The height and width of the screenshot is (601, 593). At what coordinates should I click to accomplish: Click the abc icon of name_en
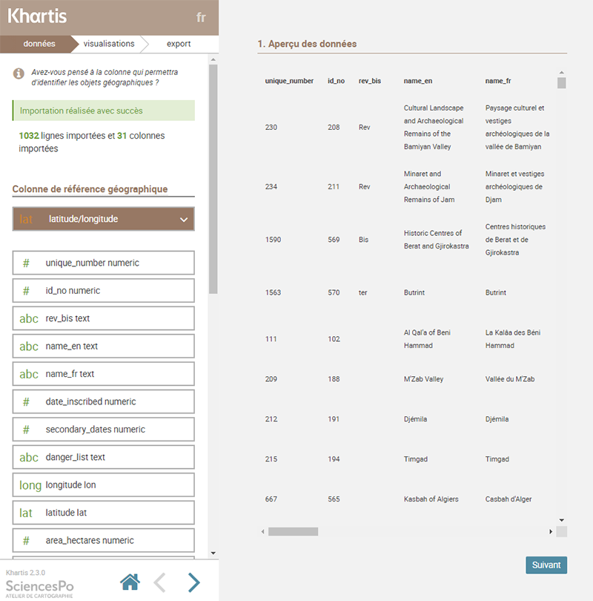point(29,347)
